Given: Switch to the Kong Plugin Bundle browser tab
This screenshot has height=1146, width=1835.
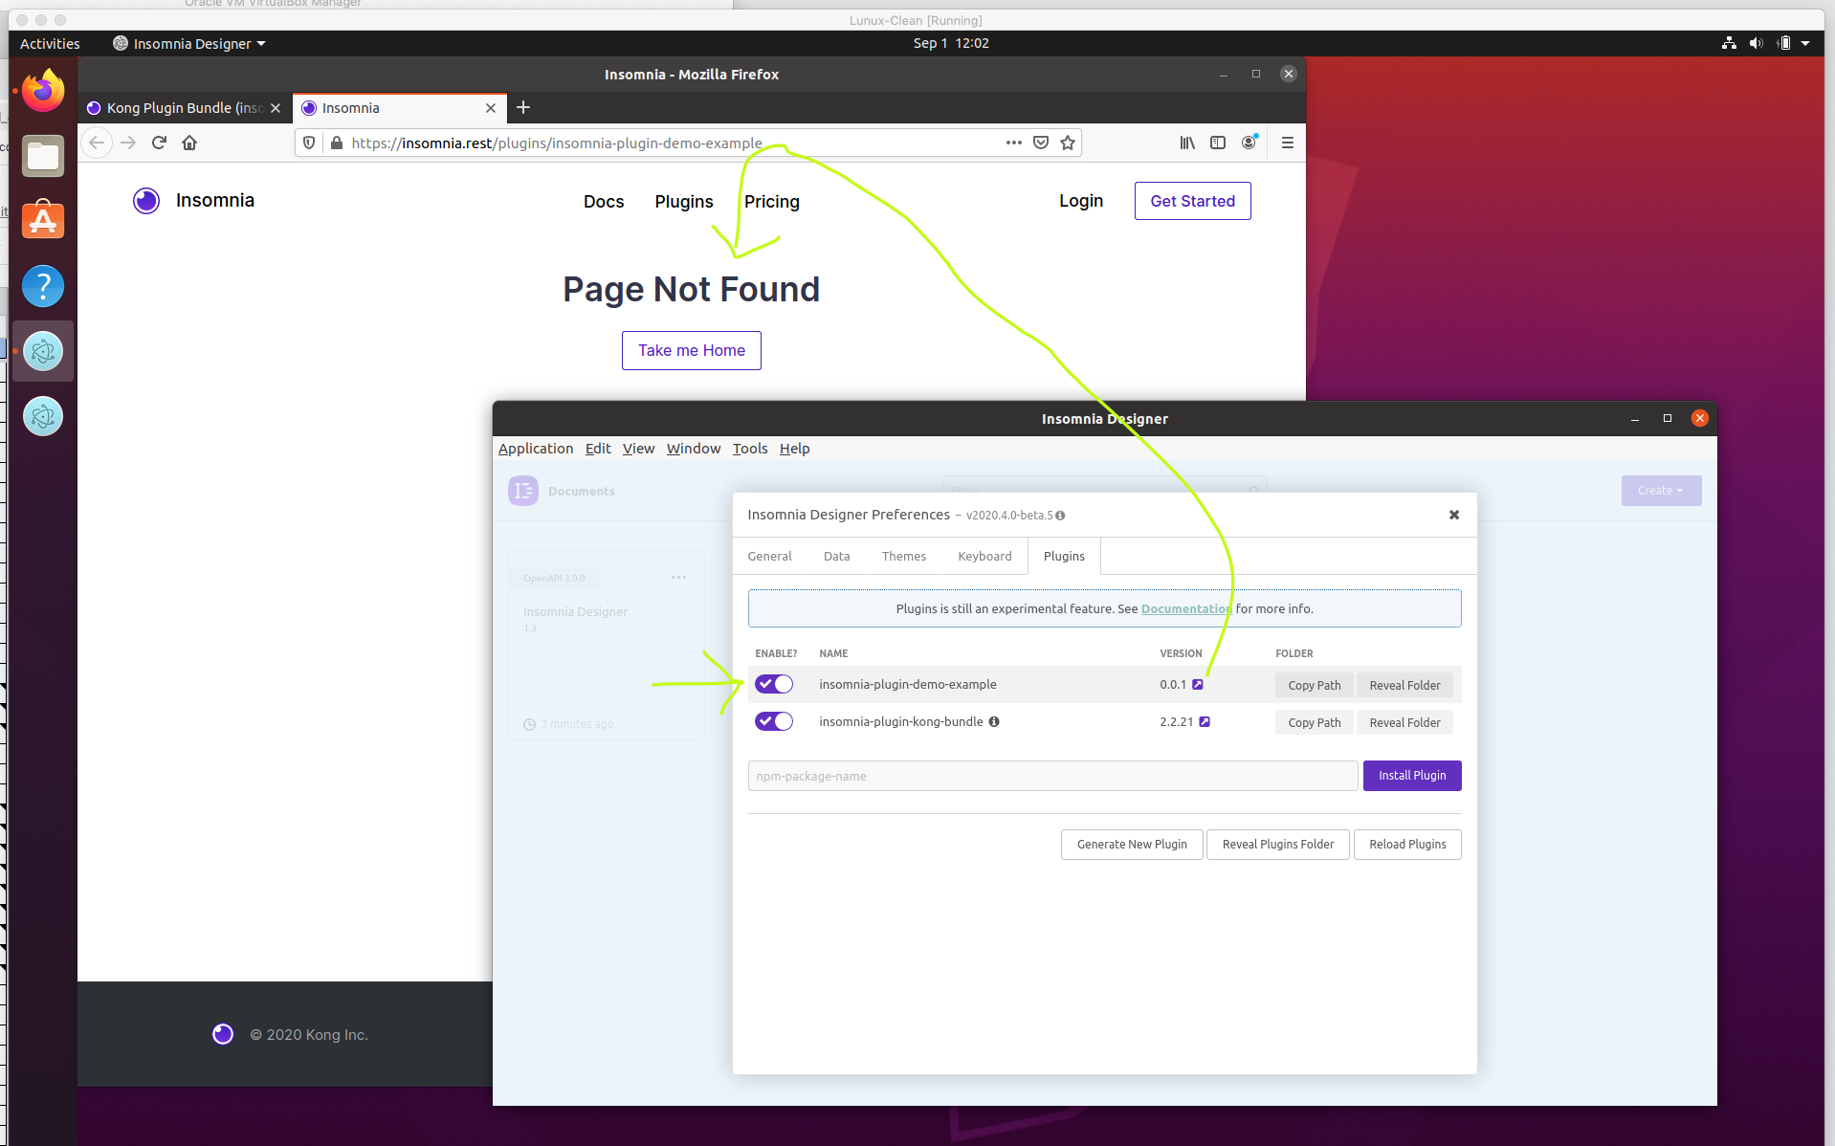Looking at the screenshot, I should [184, 108].
